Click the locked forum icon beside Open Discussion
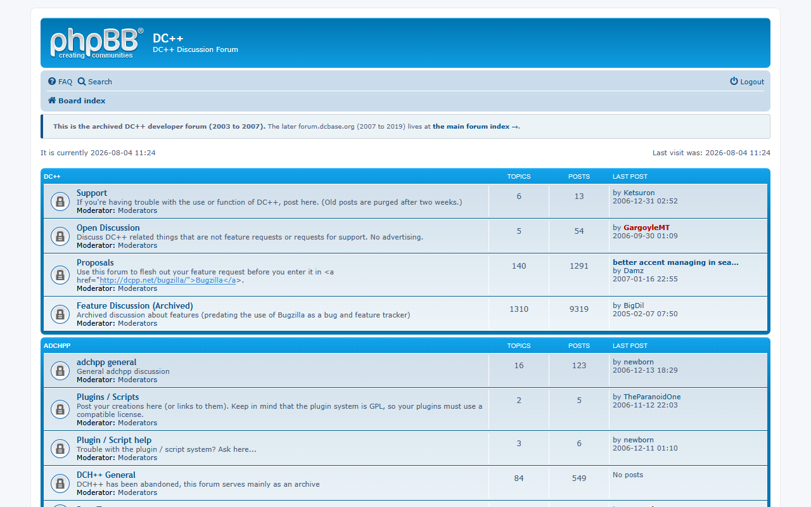This screenshot has height=507, width=811. pos(60,236)
